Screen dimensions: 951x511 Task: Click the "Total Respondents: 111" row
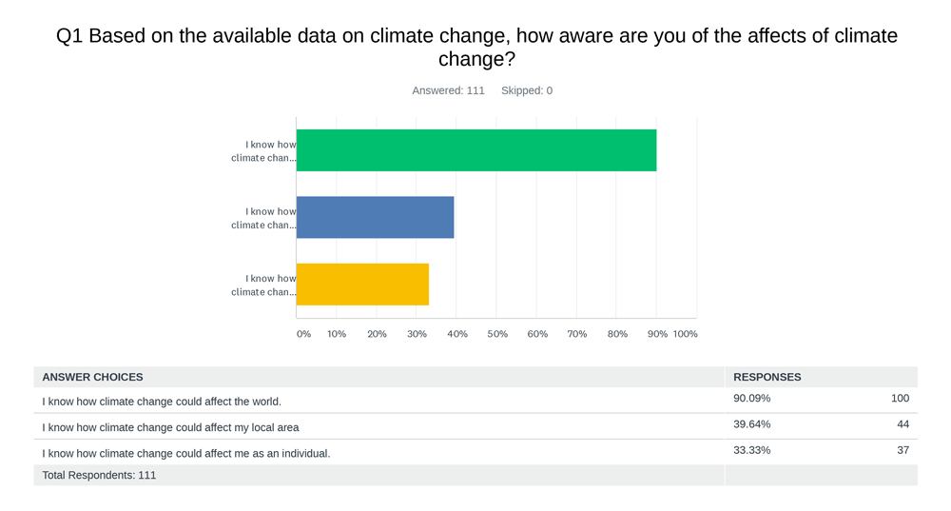click(99, 475)
